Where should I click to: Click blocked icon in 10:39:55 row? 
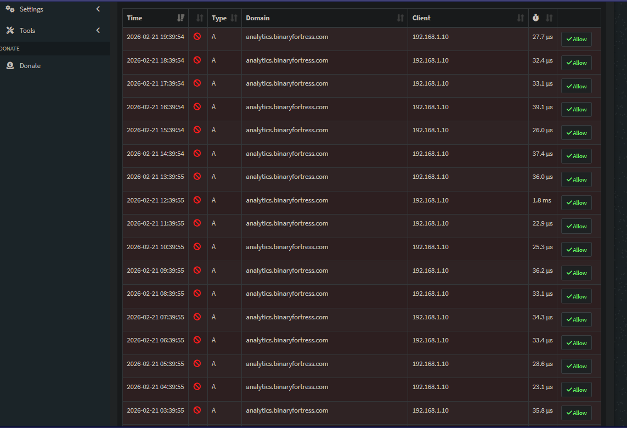[x=197, y=247]
